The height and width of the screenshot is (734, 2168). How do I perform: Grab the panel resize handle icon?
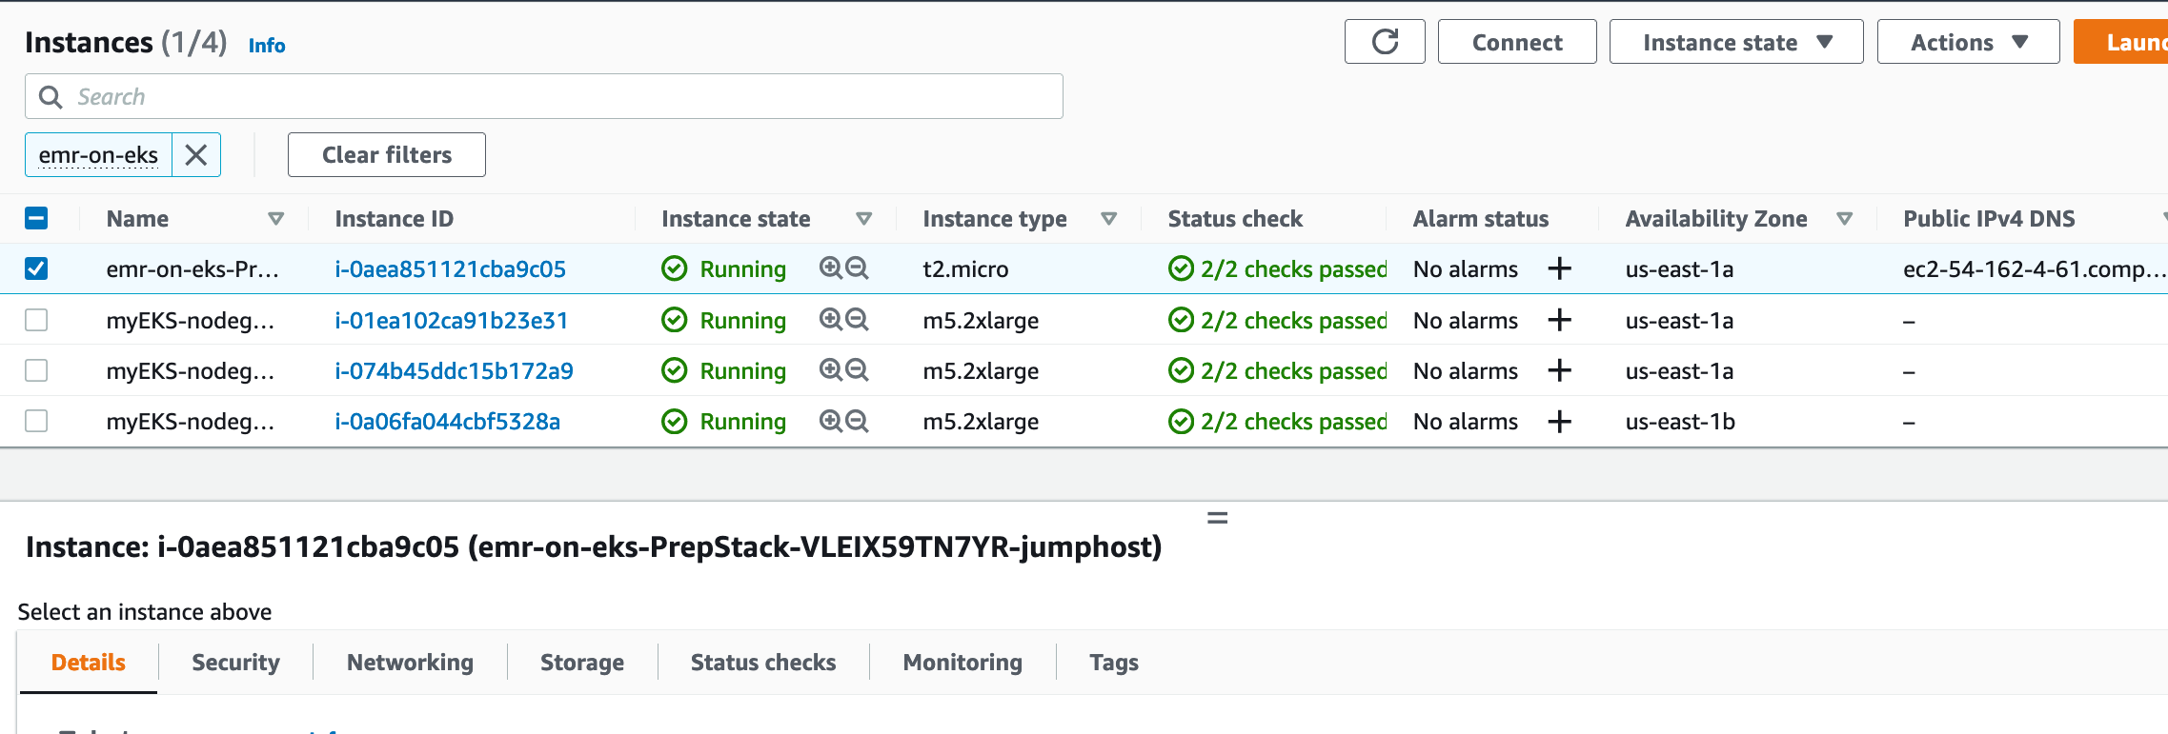pyautogui.click(x=1217, y=519)
